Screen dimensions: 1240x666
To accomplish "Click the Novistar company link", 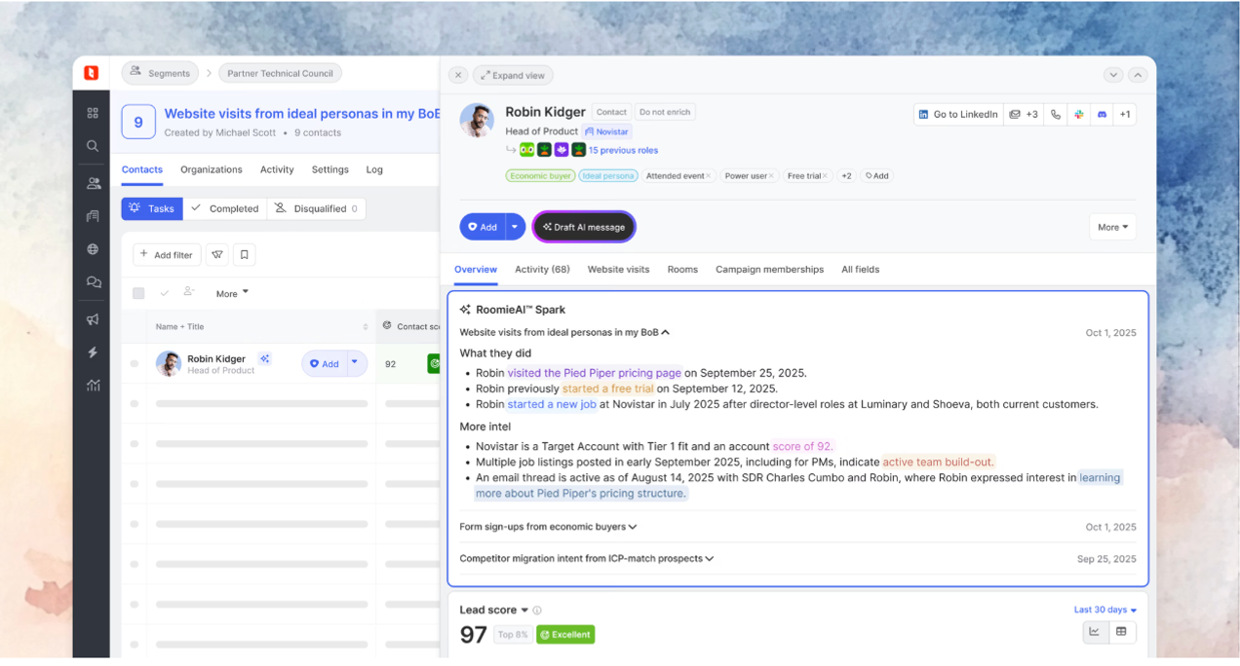I will tap(607, 131).
